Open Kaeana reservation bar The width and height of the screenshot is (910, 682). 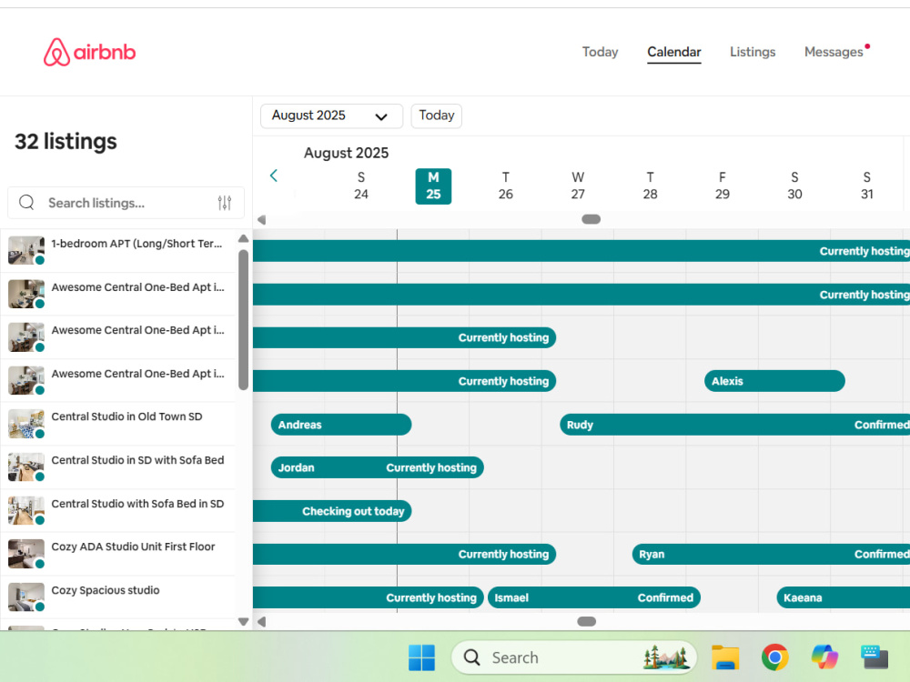(844, 597)
